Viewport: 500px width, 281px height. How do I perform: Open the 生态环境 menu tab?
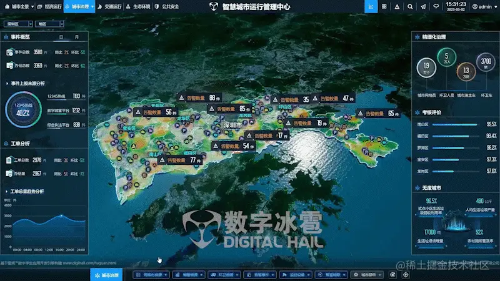point(138,6)
